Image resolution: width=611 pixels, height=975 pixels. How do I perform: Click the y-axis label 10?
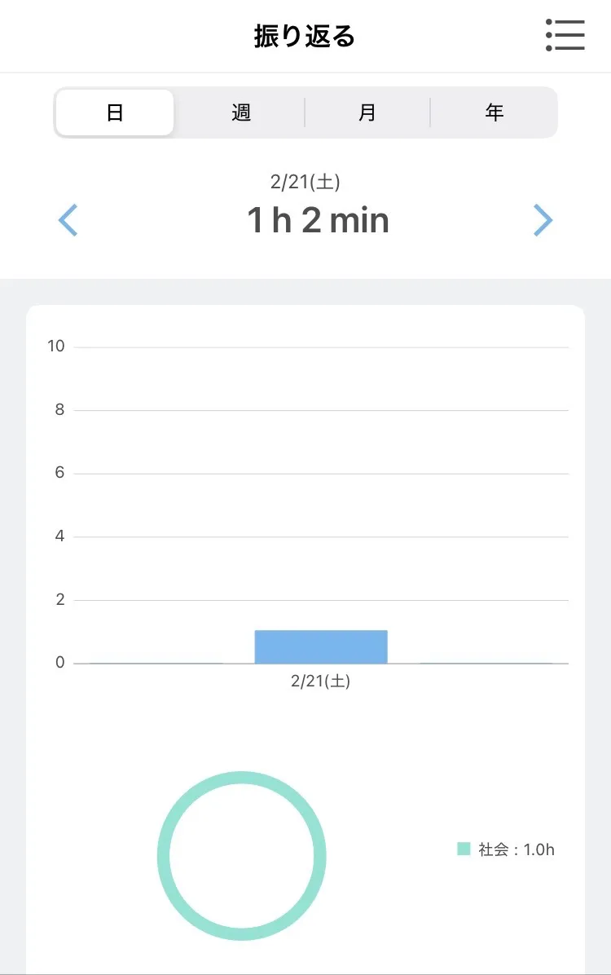click(55, 346)
